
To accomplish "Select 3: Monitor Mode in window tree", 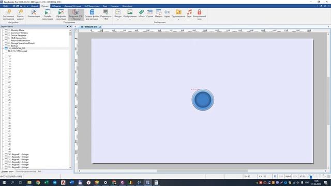I will (x=16, y=30).
